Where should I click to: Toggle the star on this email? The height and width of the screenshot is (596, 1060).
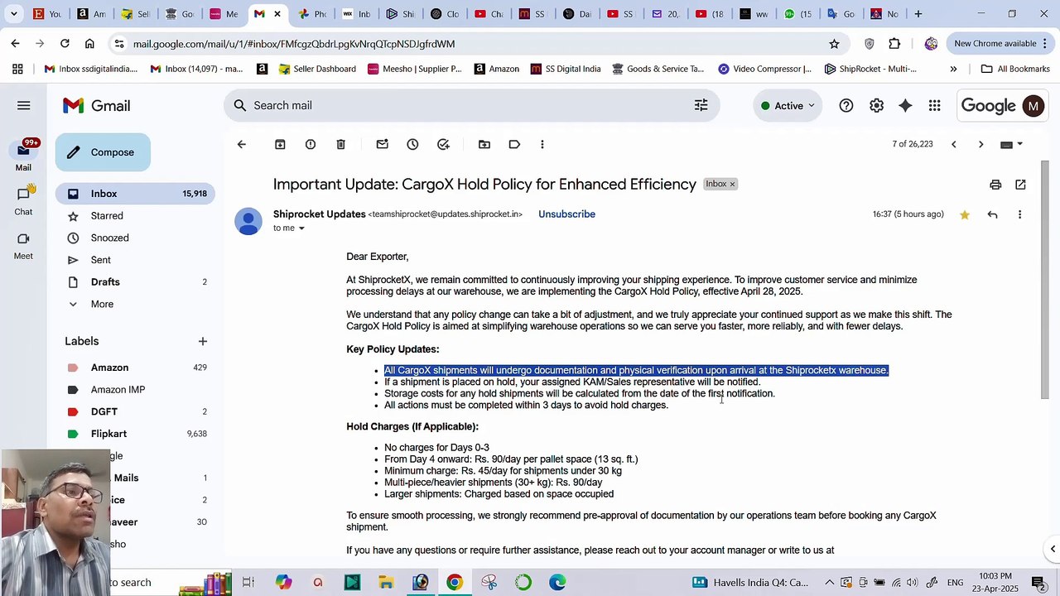click(965, 214)
